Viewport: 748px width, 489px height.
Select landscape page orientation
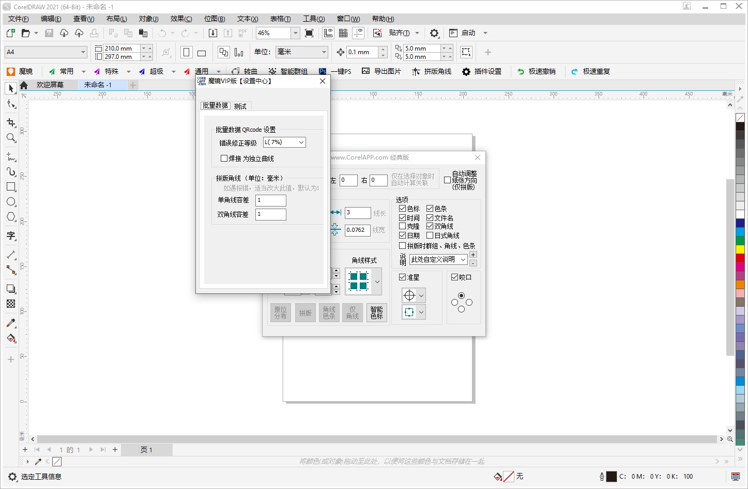pos(202,52)
